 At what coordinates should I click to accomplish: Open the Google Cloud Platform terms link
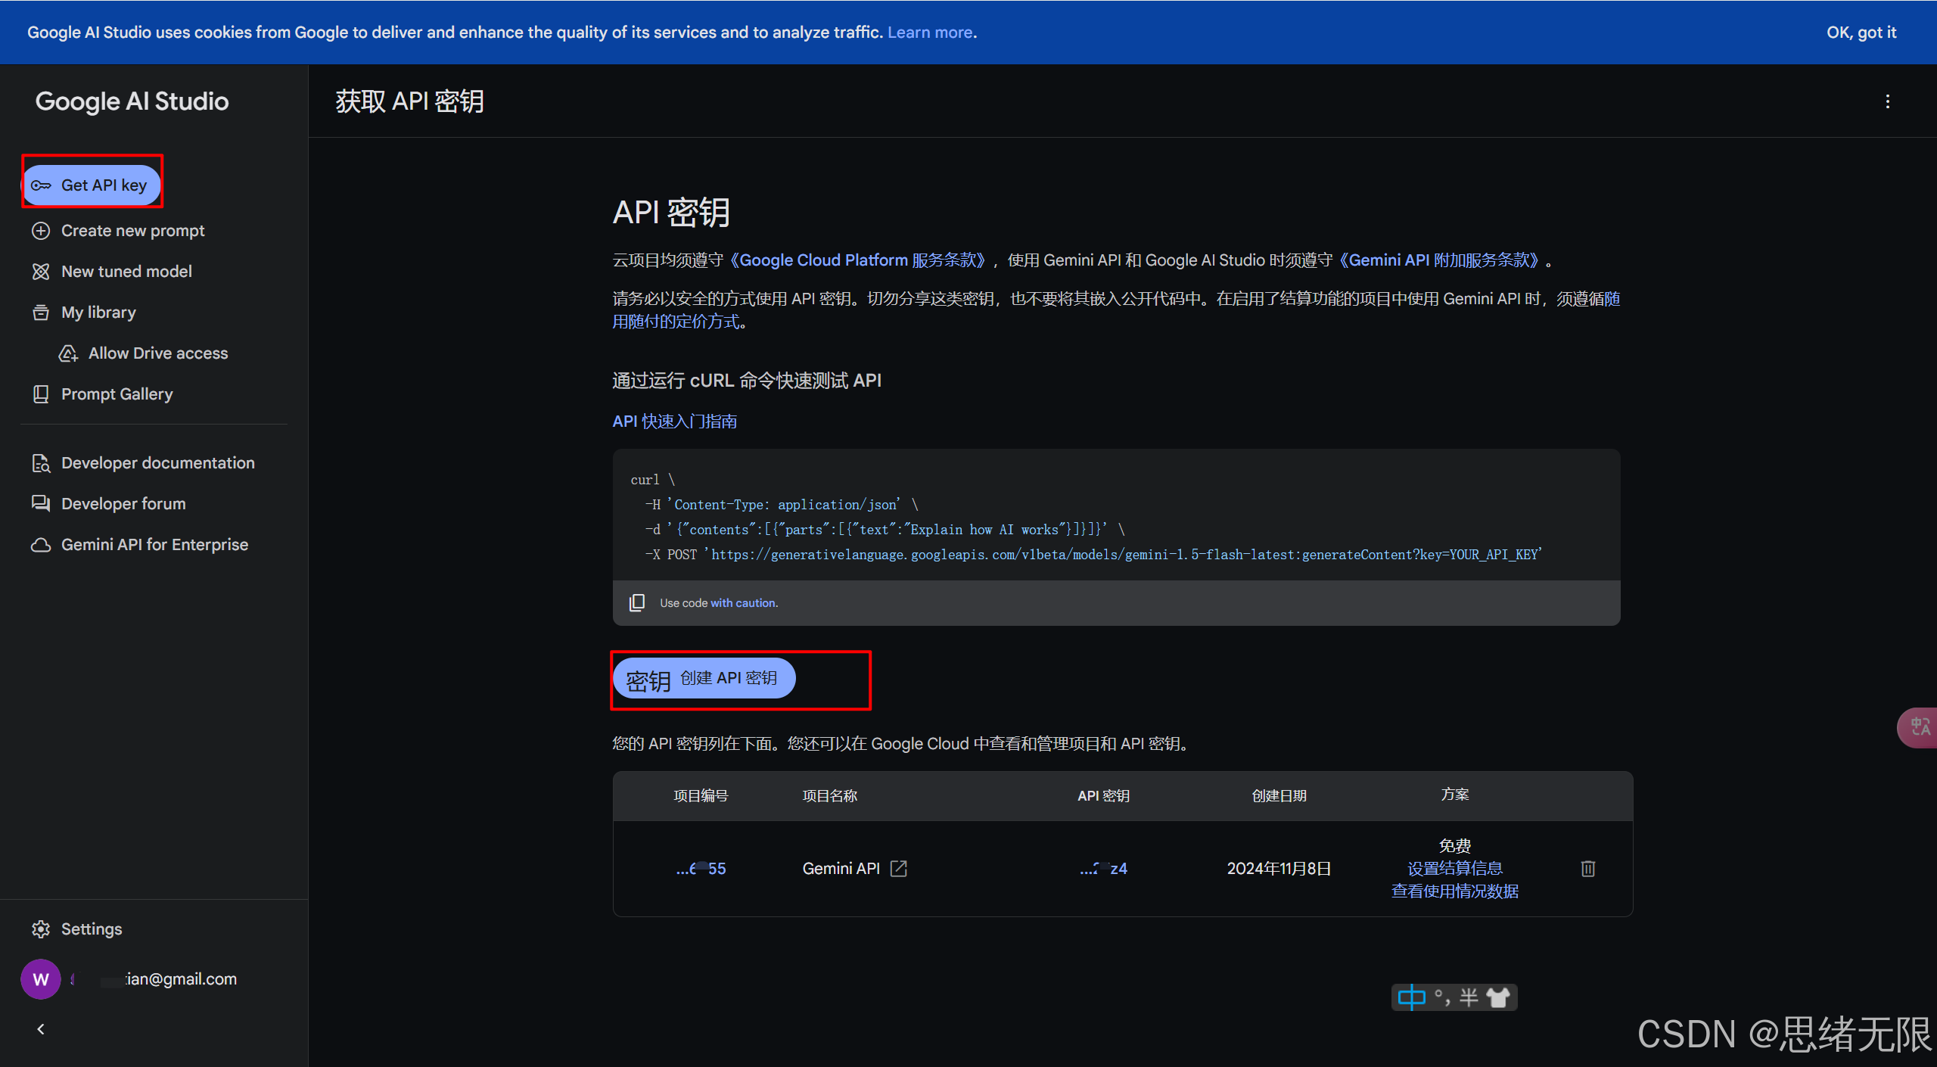[858, 260]
